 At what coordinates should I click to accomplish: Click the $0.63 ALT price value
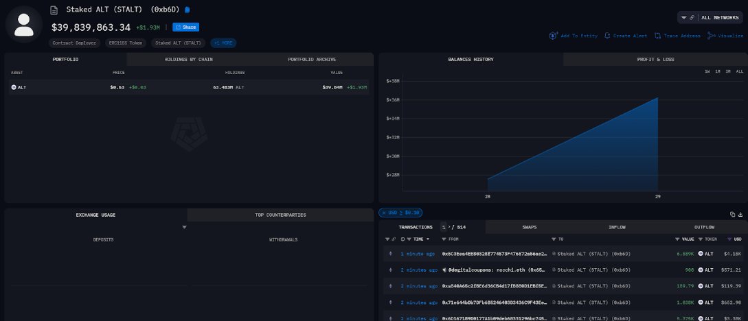click(x=117, y=87)
